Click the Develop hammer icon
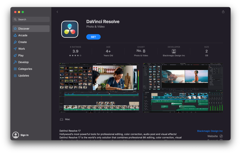 (x=15, y=62)
